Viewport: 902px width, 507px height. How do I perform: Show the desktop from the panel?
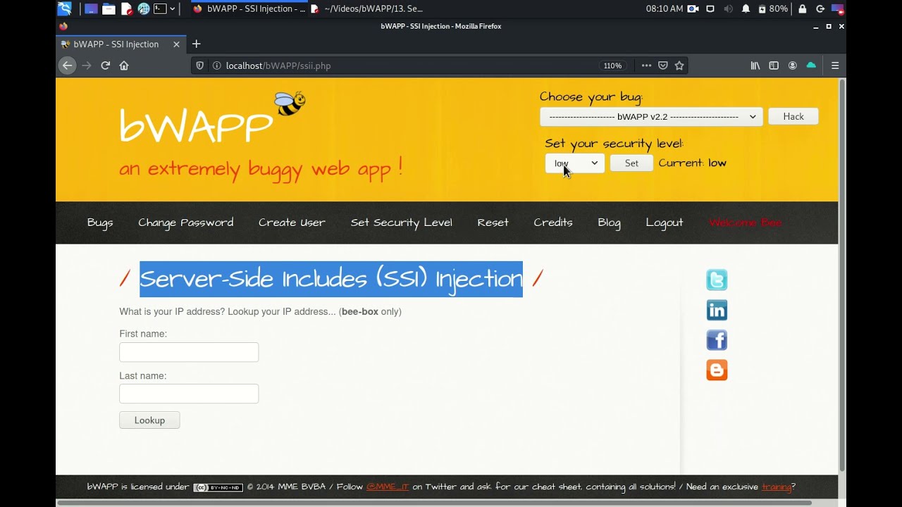pos(91,8)
